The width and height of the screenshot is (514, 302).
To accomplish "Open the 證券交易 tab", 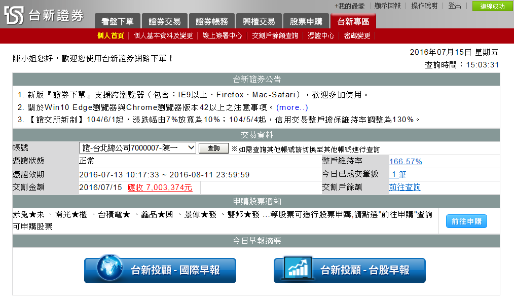I will pyautogui.click(x=165, y=22).
